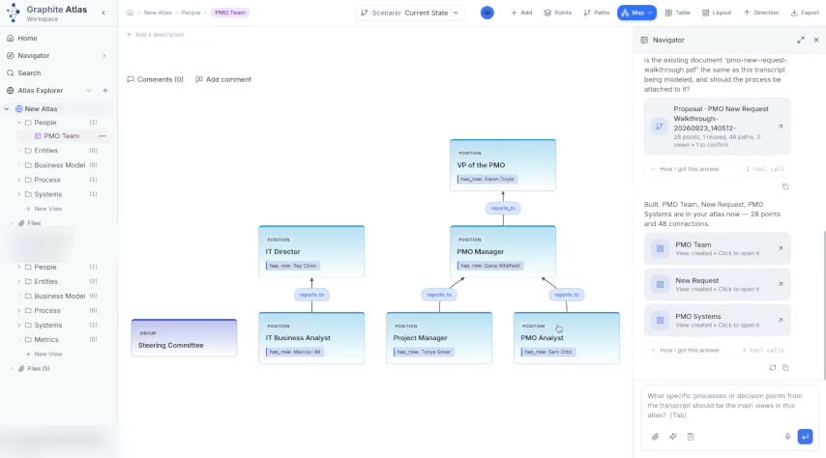Viewport: 826px width, 458px height.
Task: Select the IT Director position node
Action: click(311, 251)
